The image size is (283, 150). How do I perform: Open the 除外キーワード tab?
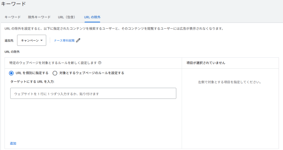click(39, 17)
